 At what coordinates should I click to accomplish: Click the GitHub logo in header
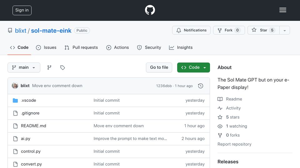coord(150,10)
